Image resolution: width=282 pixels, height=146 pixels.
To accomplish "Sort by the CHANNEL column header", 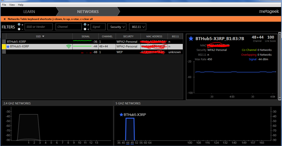I will (107, 36).
